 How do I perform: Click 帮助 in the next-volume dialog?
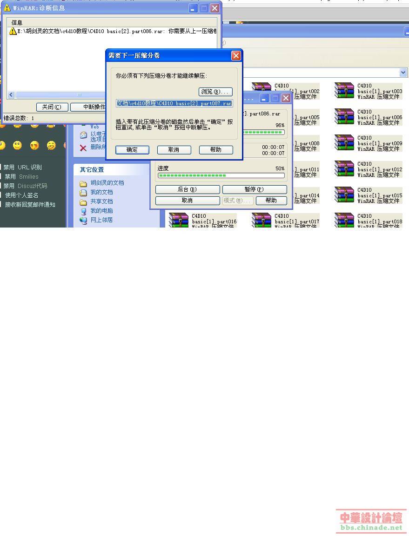[216, 150]
